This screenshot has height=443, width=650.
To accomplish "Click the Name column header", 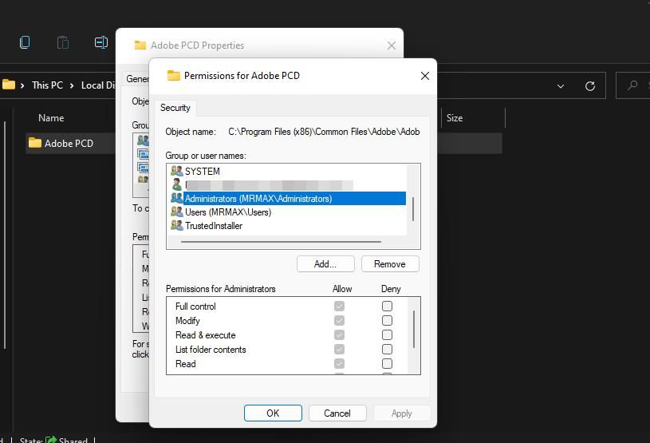I will click(51, 118).
